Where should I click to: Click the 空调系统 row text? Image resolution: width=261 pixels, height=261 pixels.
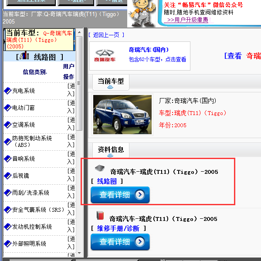(24, 125)
